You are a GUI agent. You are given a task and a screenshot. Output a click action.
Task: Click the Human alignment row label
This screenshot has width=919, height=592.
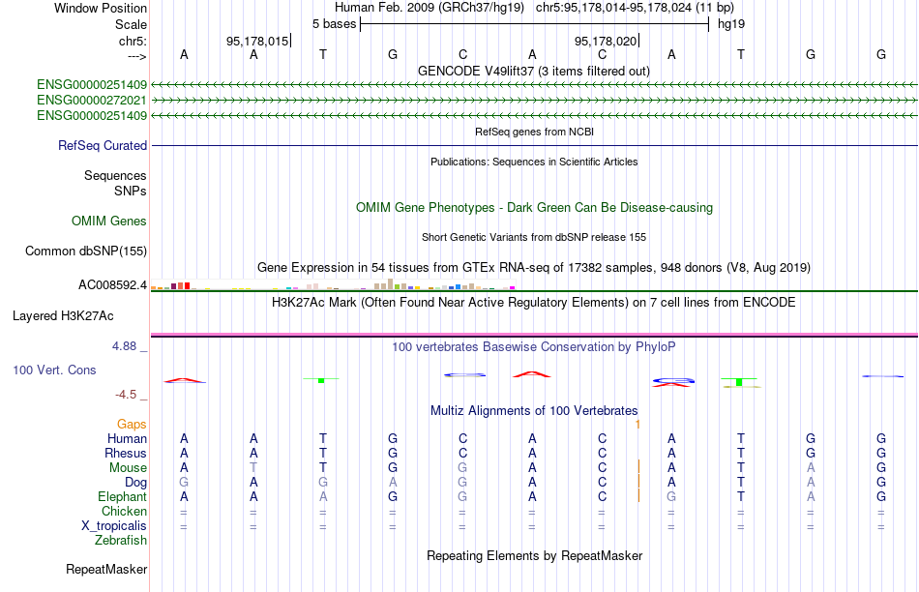coord(127,438)
